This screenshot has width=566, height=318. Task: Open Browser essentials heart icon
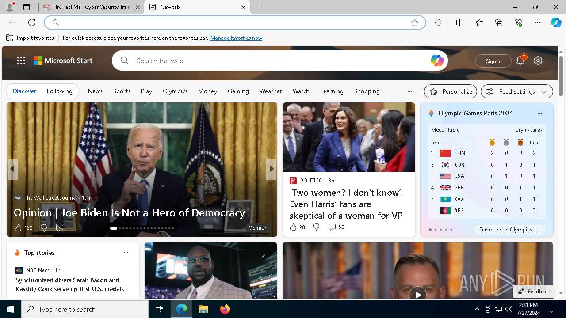pos(518,23)
